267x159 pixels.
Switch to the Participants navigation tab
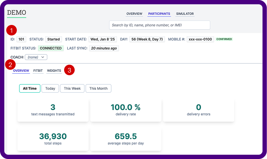(x=159, y=14)
